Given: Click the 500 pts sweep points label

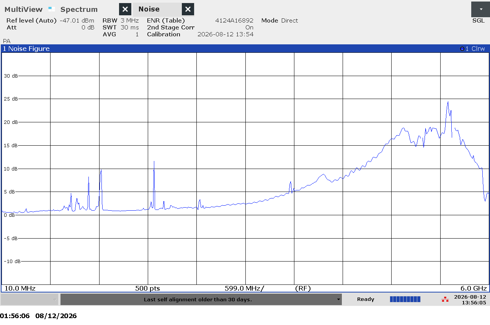Looking at the screenshot, I should (x=147, y=288).
